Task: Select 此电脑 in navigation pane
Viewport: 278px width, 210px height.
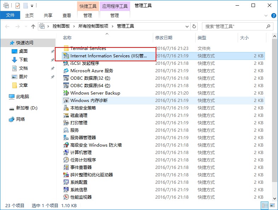Action: point(23,97)
